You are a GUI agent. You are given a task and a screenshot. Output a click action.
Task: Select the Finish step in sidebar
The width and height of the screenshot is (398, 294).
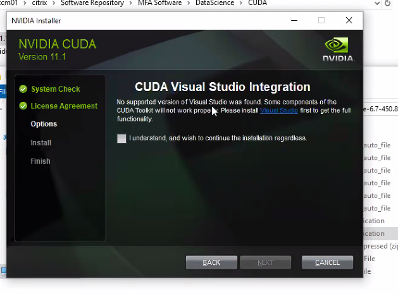(40, 161)
